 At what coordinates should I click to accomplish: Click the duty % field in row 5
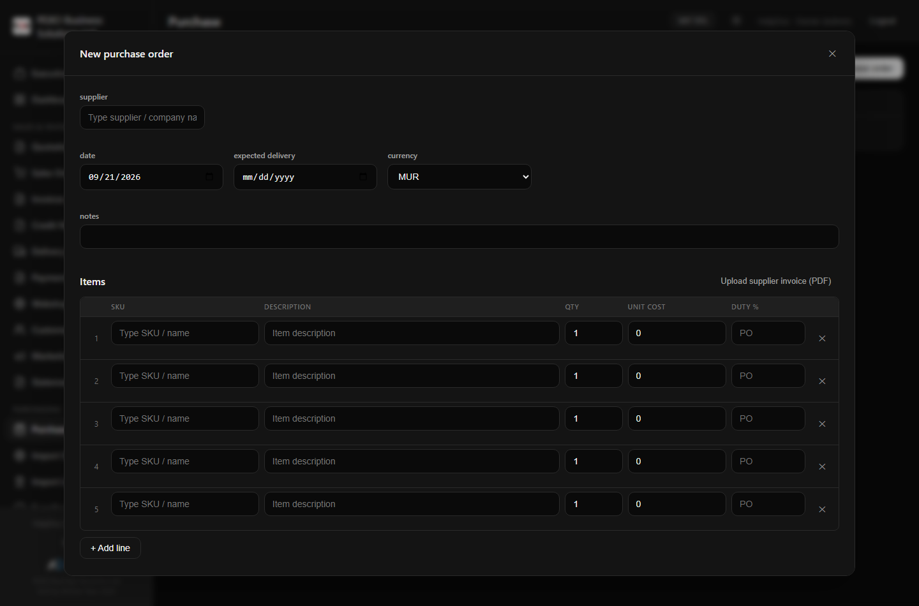pos(768,504)
